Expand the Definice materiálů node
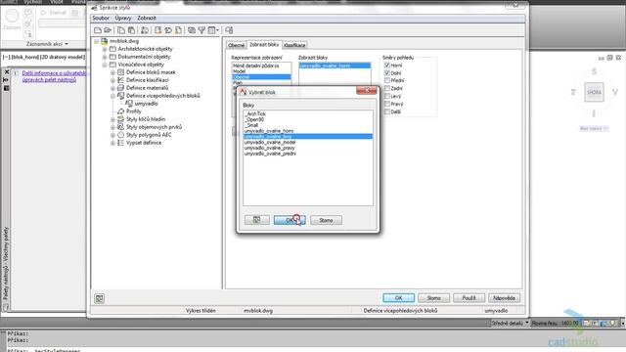Image resolution: width=626 pixels, height=352 pixels. click(113, 88)
